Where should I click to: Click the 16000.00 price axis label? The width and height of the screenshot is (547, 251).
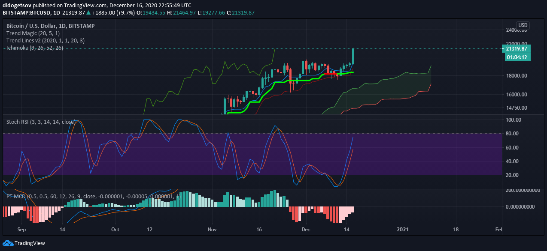[517, 95]
